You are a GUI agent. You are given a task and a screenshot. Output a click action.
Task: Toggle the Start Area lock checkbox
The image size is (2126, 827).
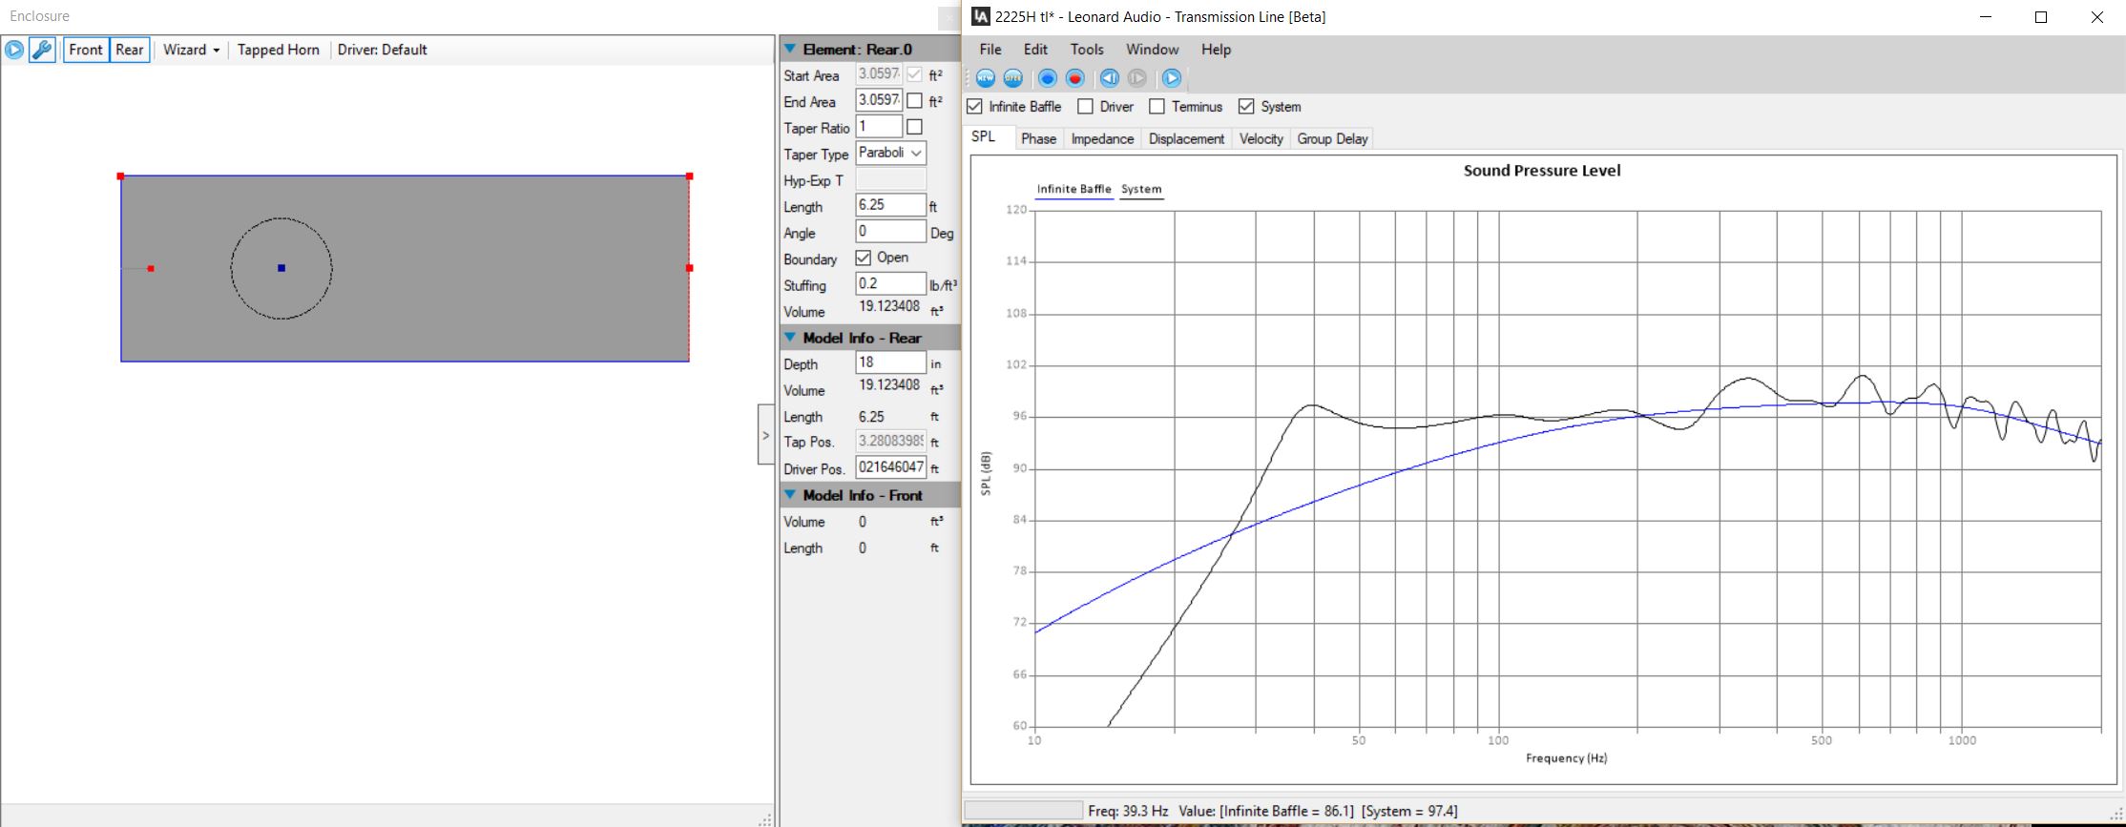click(914, 74)
